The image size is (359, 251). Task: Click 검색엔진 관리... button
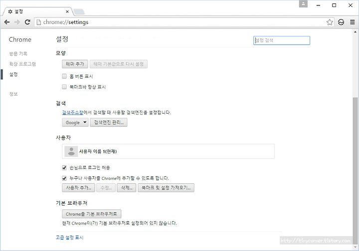(x=109, y=123)
